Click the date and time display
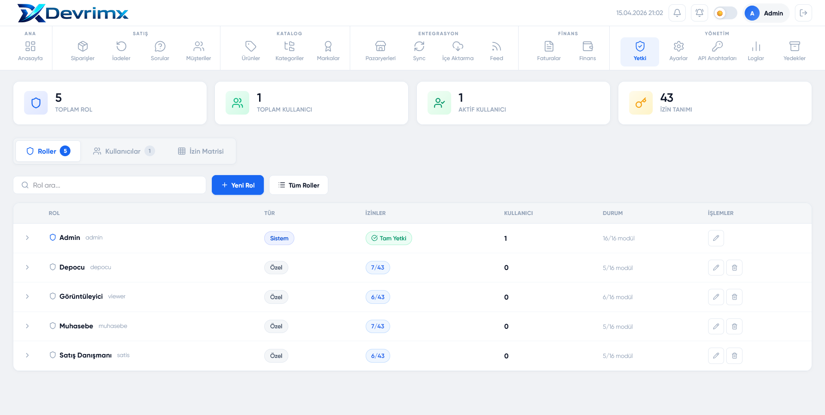 coord(639,13)
